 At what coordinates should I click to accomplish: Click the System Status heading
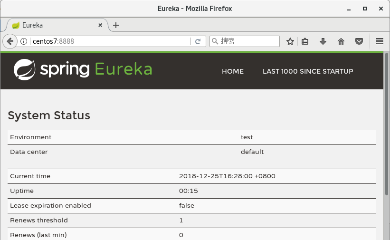[x=49, y=115]
